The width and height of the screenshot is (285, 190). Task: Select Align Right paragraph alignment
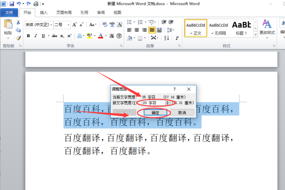pyautogui.click(x=144, y=30)
